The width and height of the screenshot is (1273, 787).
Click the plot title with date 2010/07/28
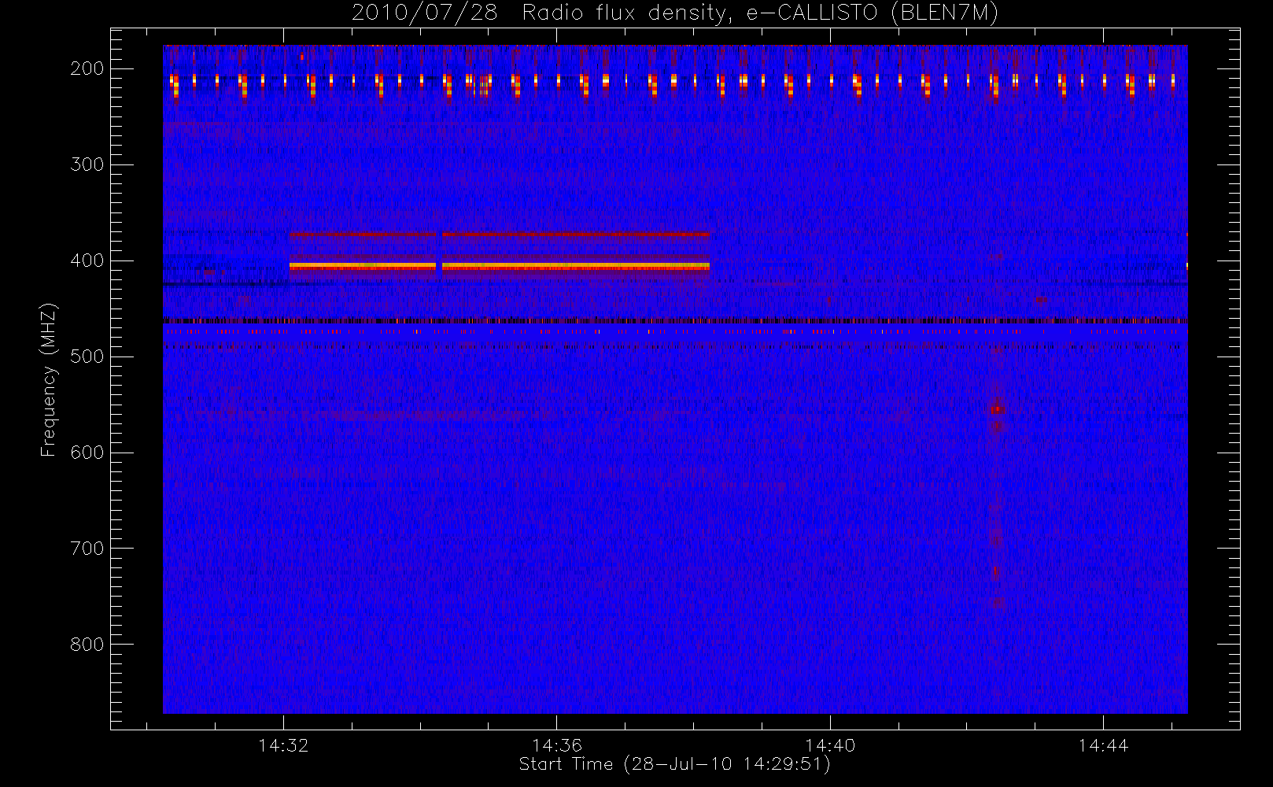coord(674,13)
